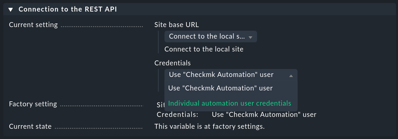
Task: Click the "Factory setting" label
Action: 33,104
